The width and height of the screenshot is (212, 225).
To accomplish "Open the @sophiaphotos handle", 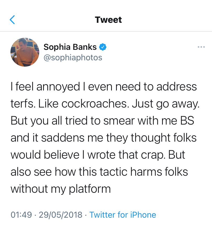I will pos(73,57).
